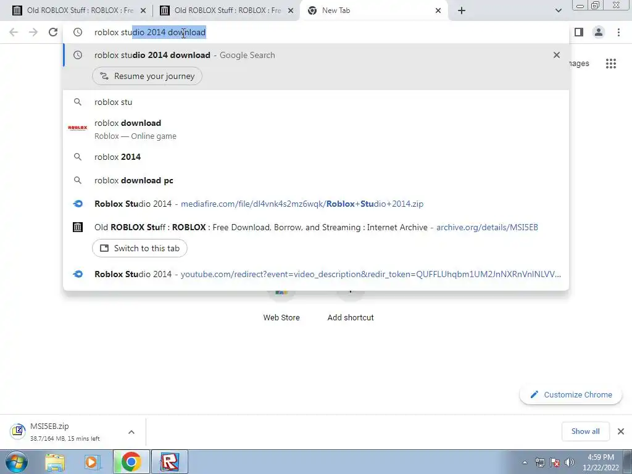Open Chrome three-dot menu
Image resolution: width=632 pixels, height=474 pixels.
pyautogui.click(x=618, y=32)
